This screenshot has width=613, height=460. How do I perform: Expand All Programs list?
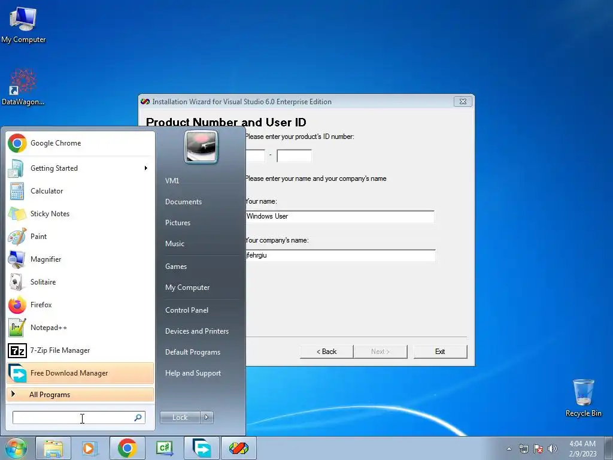[x=80, y=395]
